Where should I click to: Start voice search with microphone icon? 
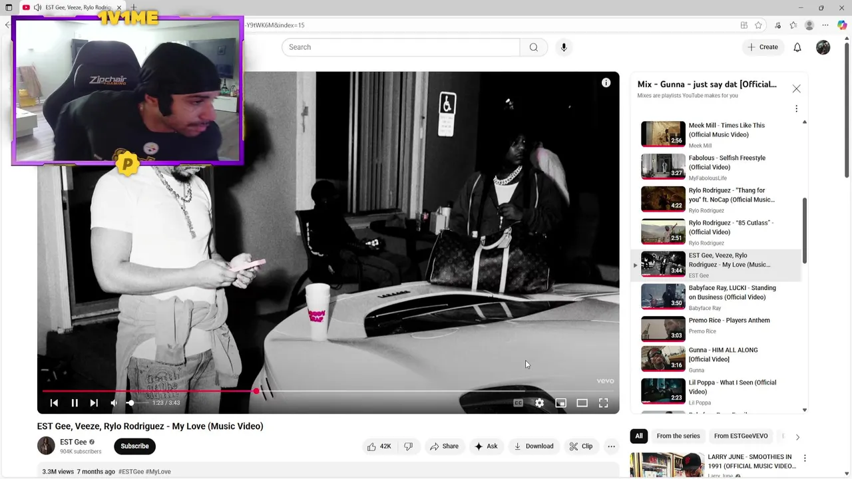click(x=564, y=47)
